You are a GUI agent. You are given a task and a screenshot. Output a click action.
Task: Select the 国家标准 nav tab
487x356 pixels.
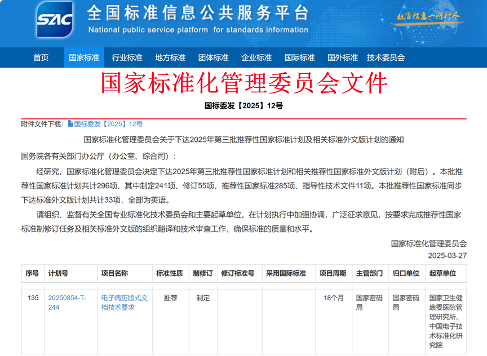point(84,57)
